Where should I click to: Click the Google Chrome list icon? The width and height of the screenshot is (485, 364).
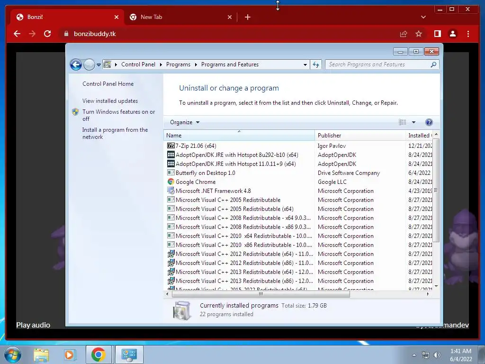coord(171,182)
